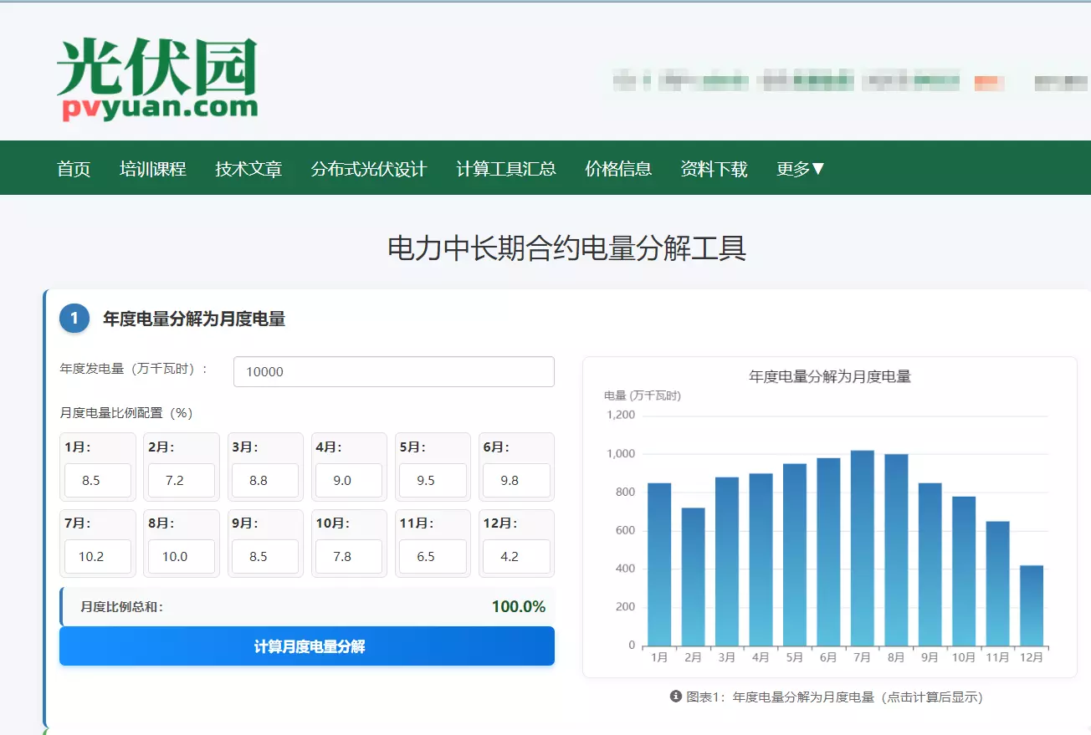Viewport: 1091px width, 735px height.
Task: Click the 12月 bar in the chart
Action: (x=1031, y=605)
